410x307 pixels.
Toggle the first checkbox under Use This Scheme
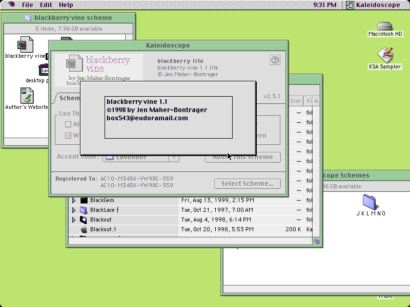pyautogui.click(x=68, y=124)
